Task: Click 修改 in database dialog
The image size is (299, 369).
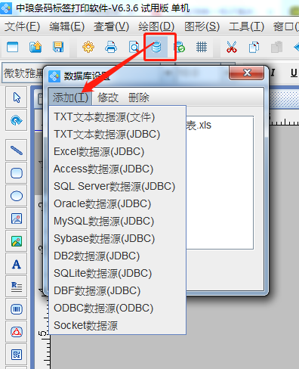Action: 108,98
